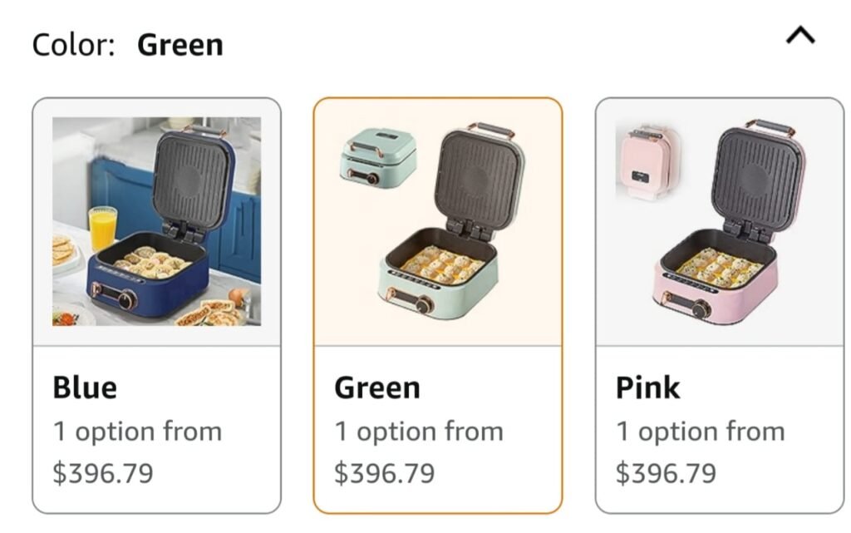Click the Pink option's $396.79 price
Screen dimensions: 851x533
point(667,473)
